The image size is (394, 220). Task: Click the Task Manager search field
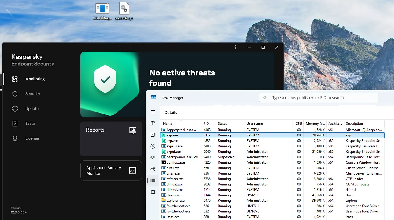(x=318, y=97)
